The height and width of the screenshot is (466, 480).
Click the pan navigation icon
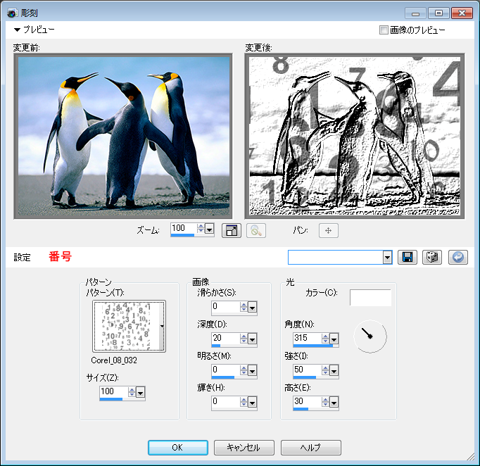click(329, 230)
